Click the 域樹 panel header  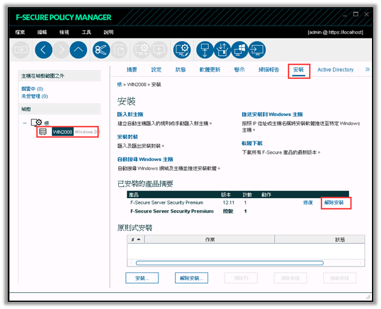[x=59, y=109]
